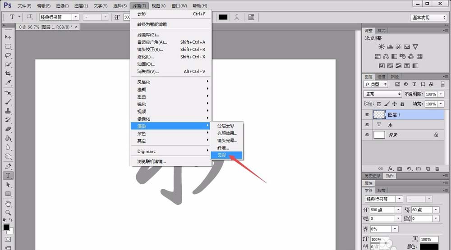Choose 浏览联机滤镜... entry

pyautogui.click(x=171, y=162)
